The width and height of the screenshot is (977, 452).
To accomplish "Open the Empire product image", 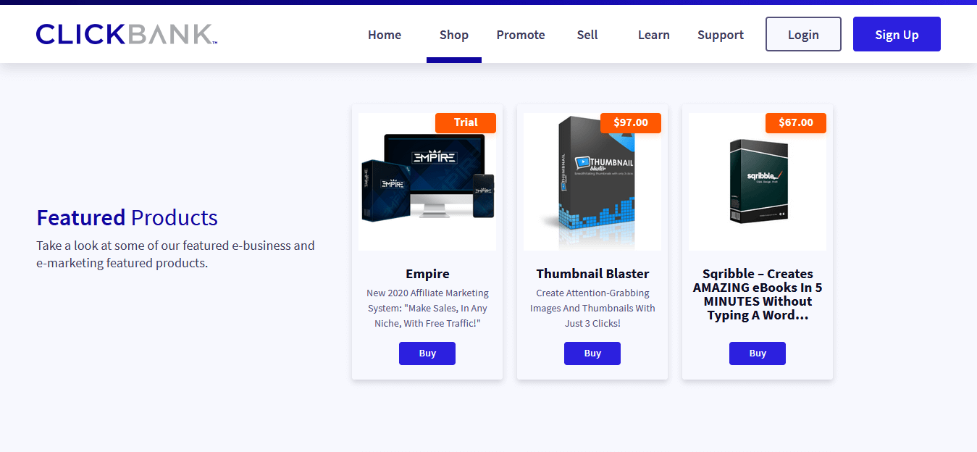I will click(x=427, y=182).
